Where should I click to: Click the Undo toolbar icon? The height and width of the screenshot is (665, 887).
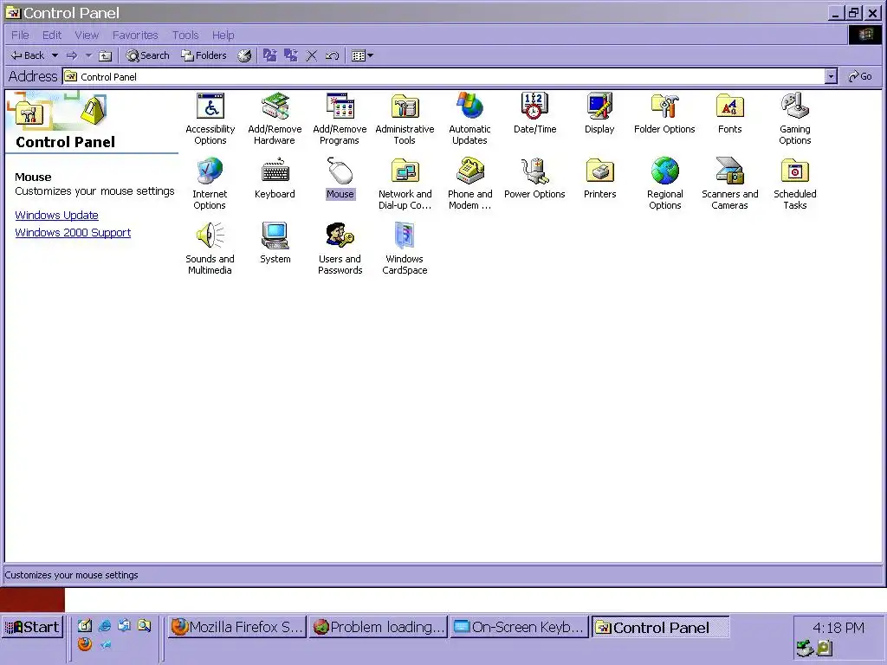333,55
